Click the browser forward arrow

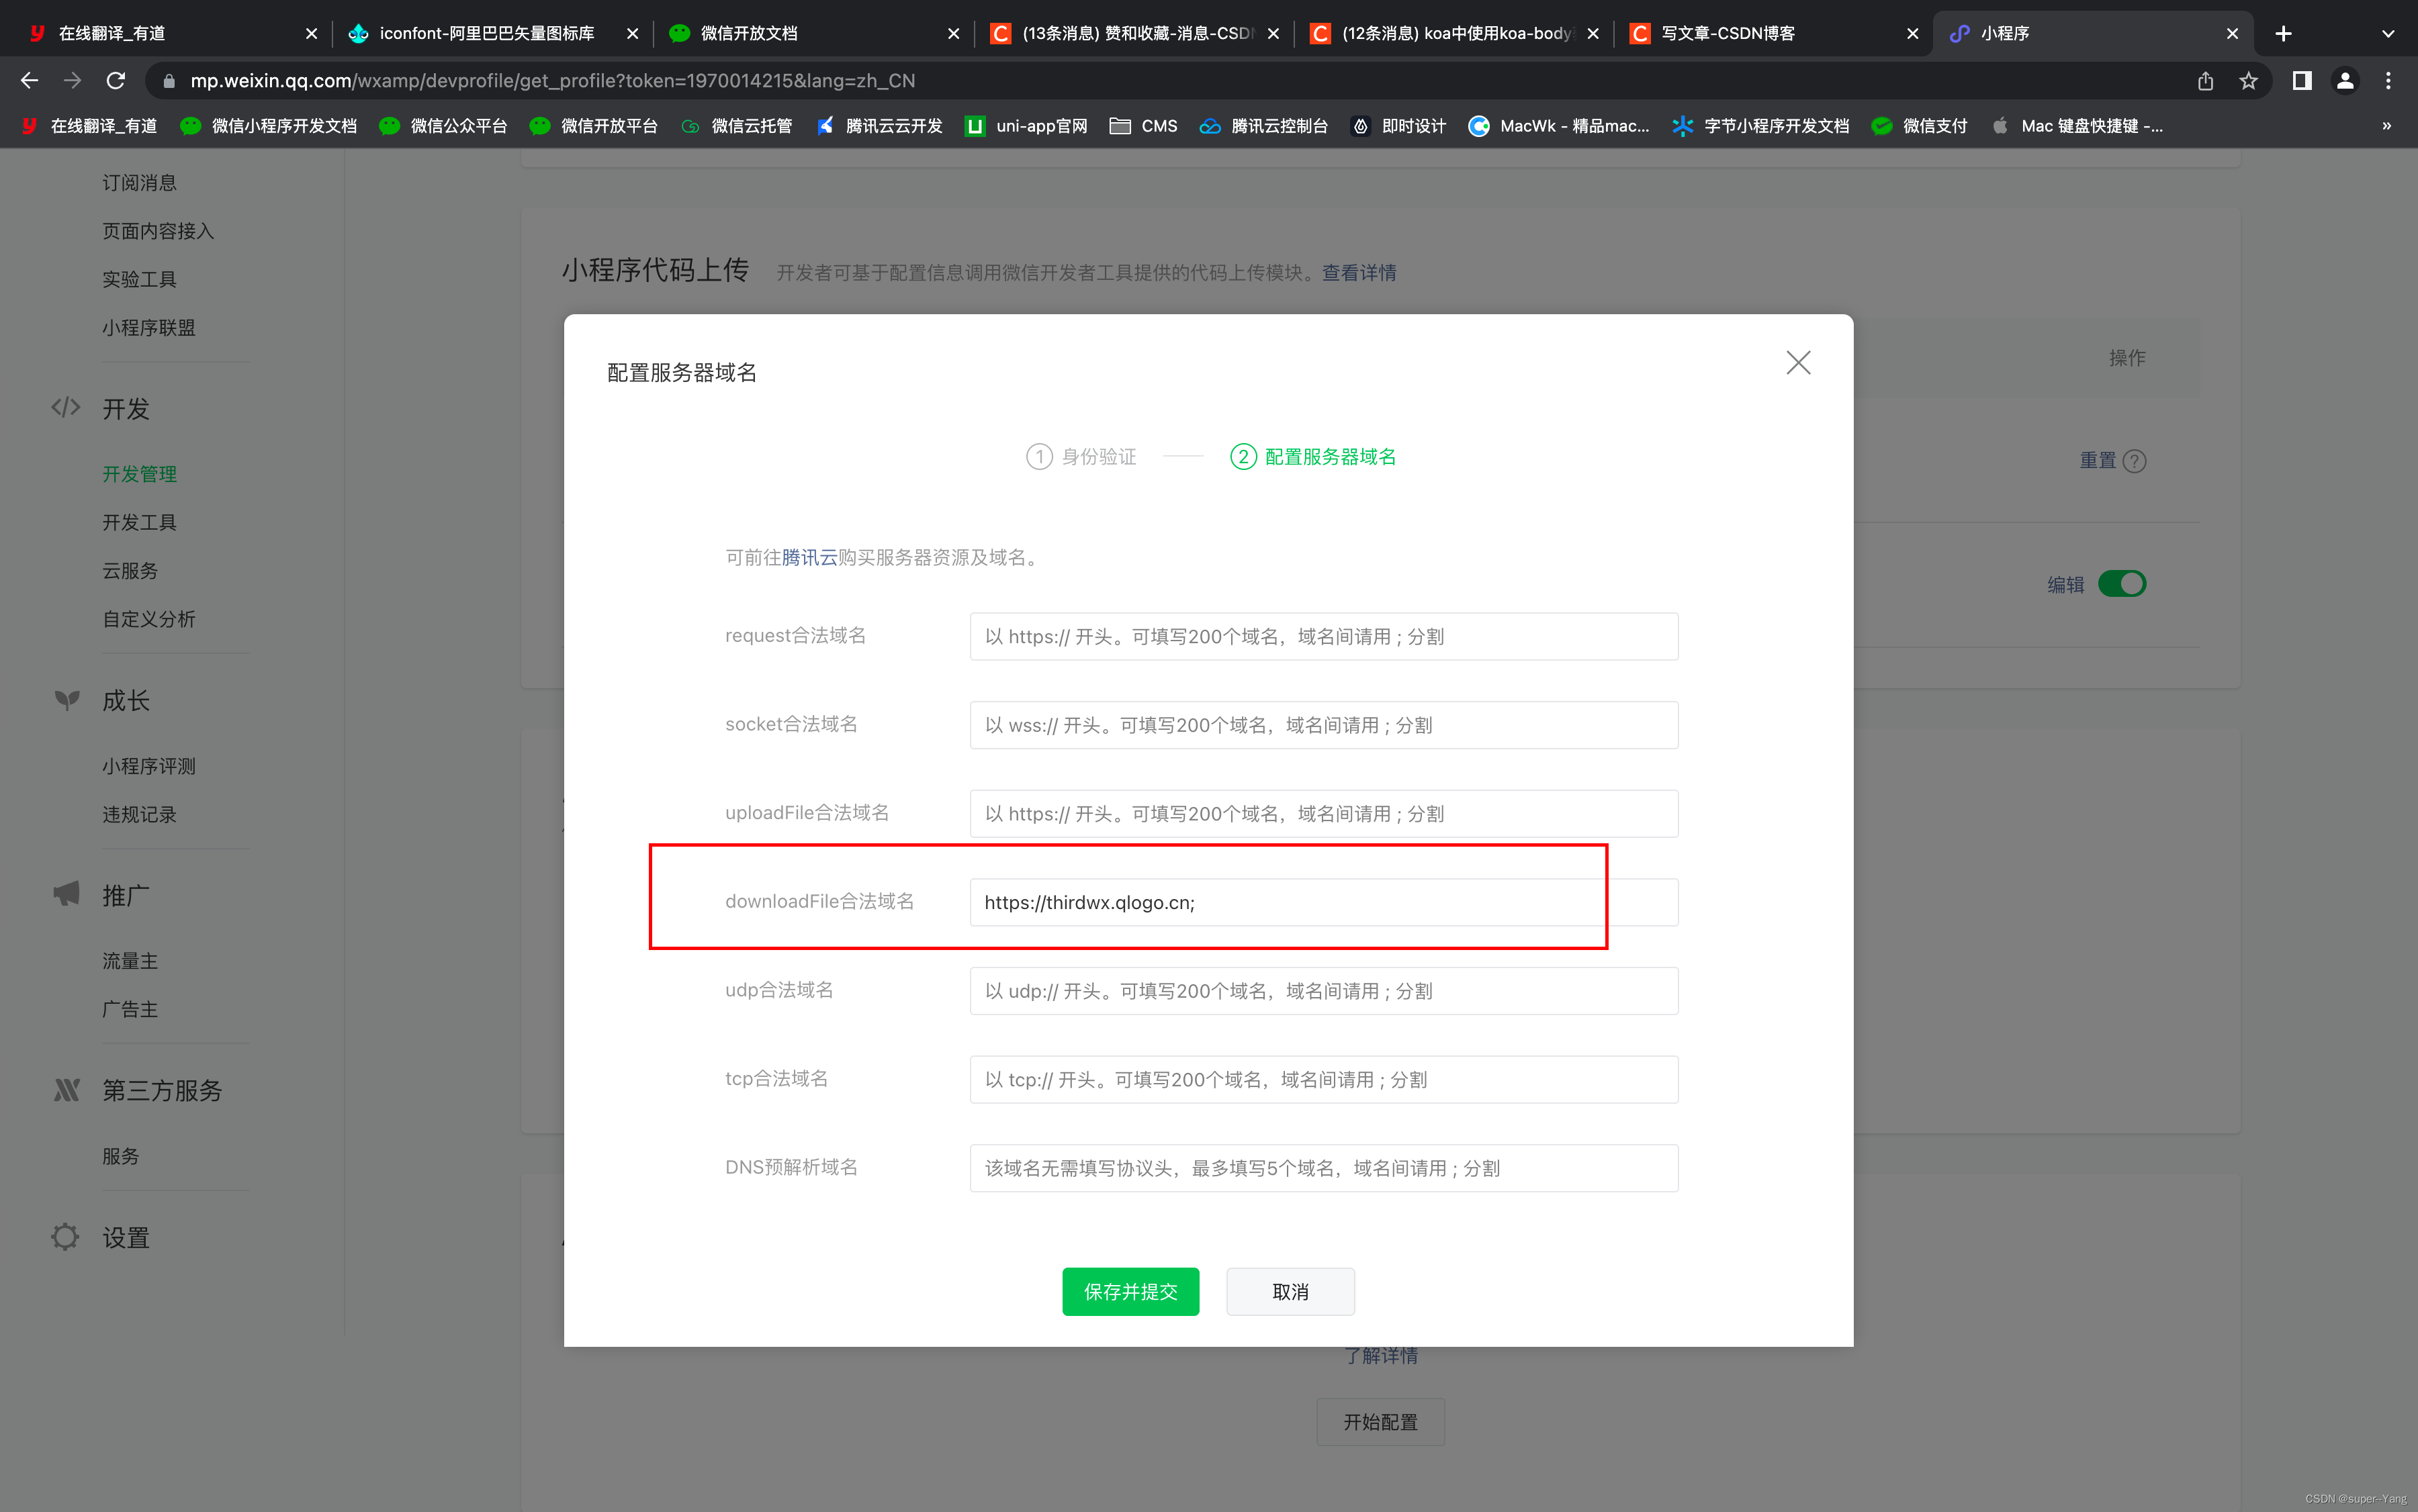tap(72, 80)
